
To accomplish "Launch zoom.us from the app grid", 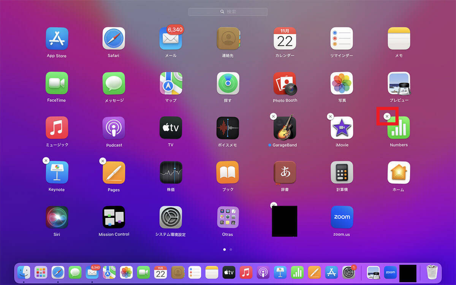I will pyautogui.click(x=342, y=217).
